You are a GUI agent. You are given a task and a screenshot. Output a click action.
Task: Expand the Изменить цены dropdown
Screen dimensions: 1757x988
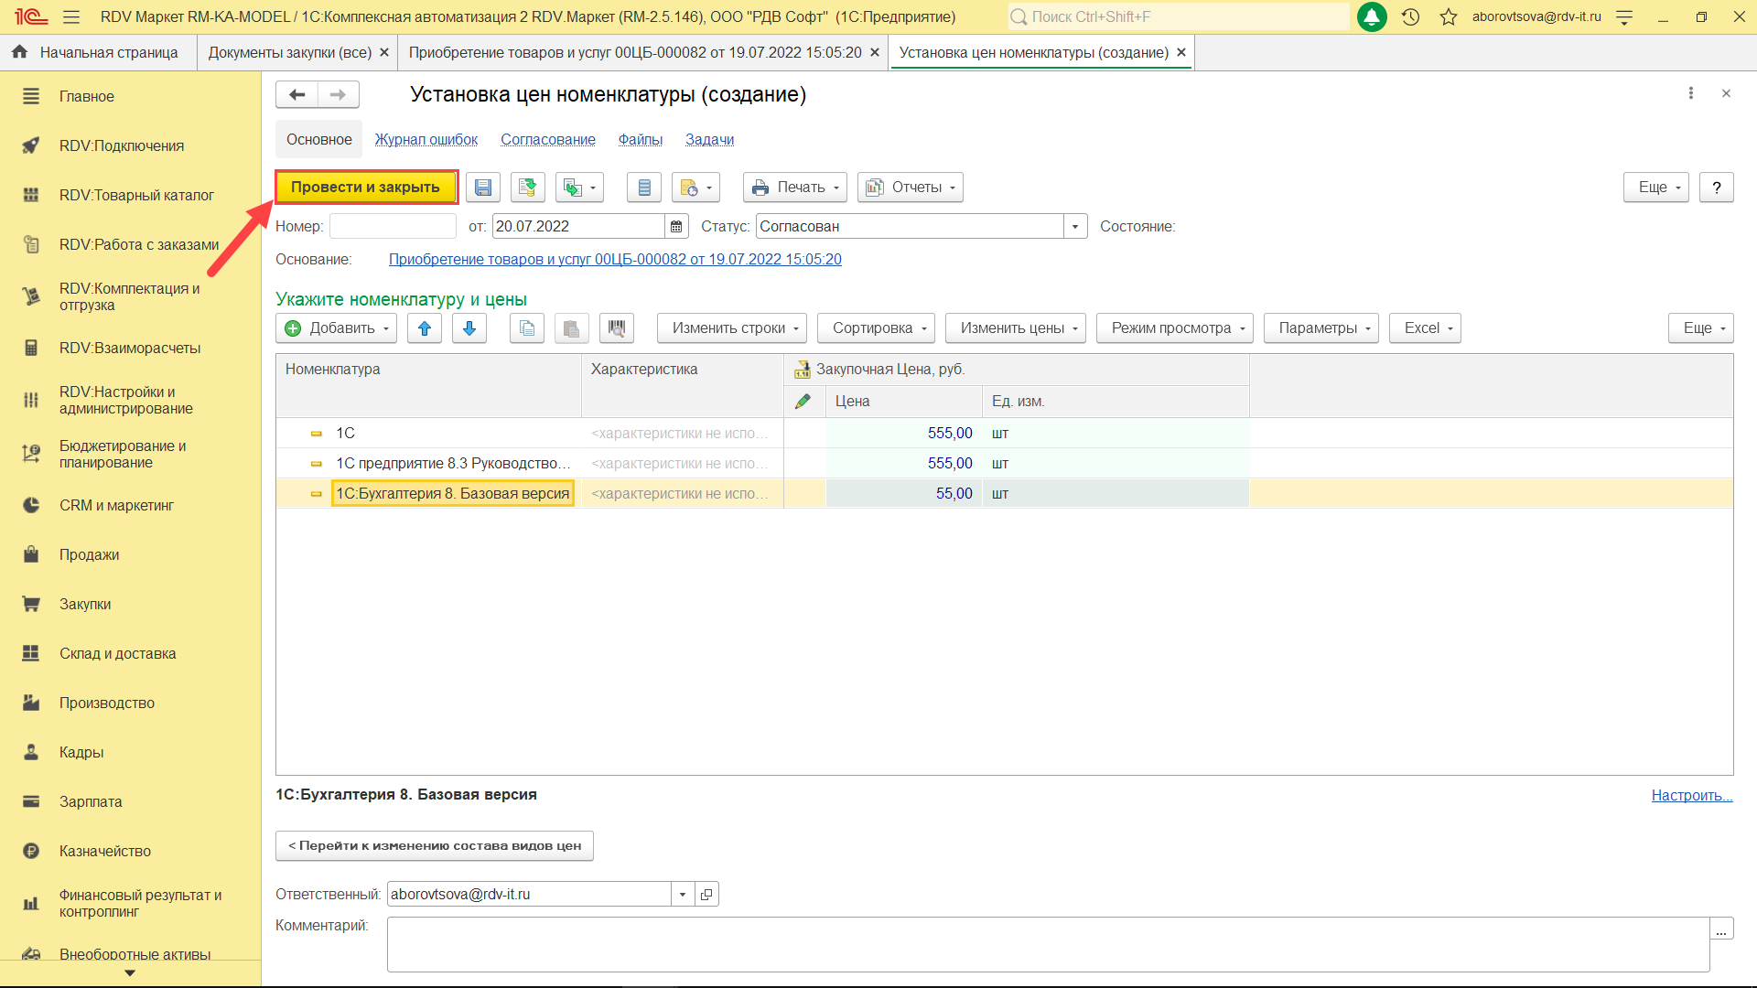click(x=1015, y=328)
